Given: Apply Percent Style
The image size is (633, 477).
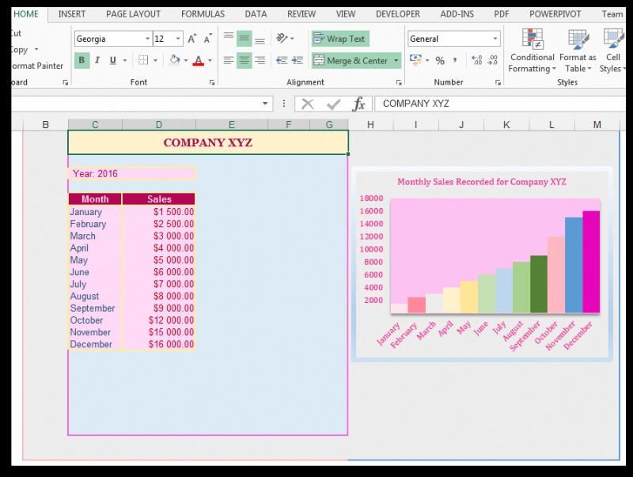Looking at the screenshot, I should 440,61.
